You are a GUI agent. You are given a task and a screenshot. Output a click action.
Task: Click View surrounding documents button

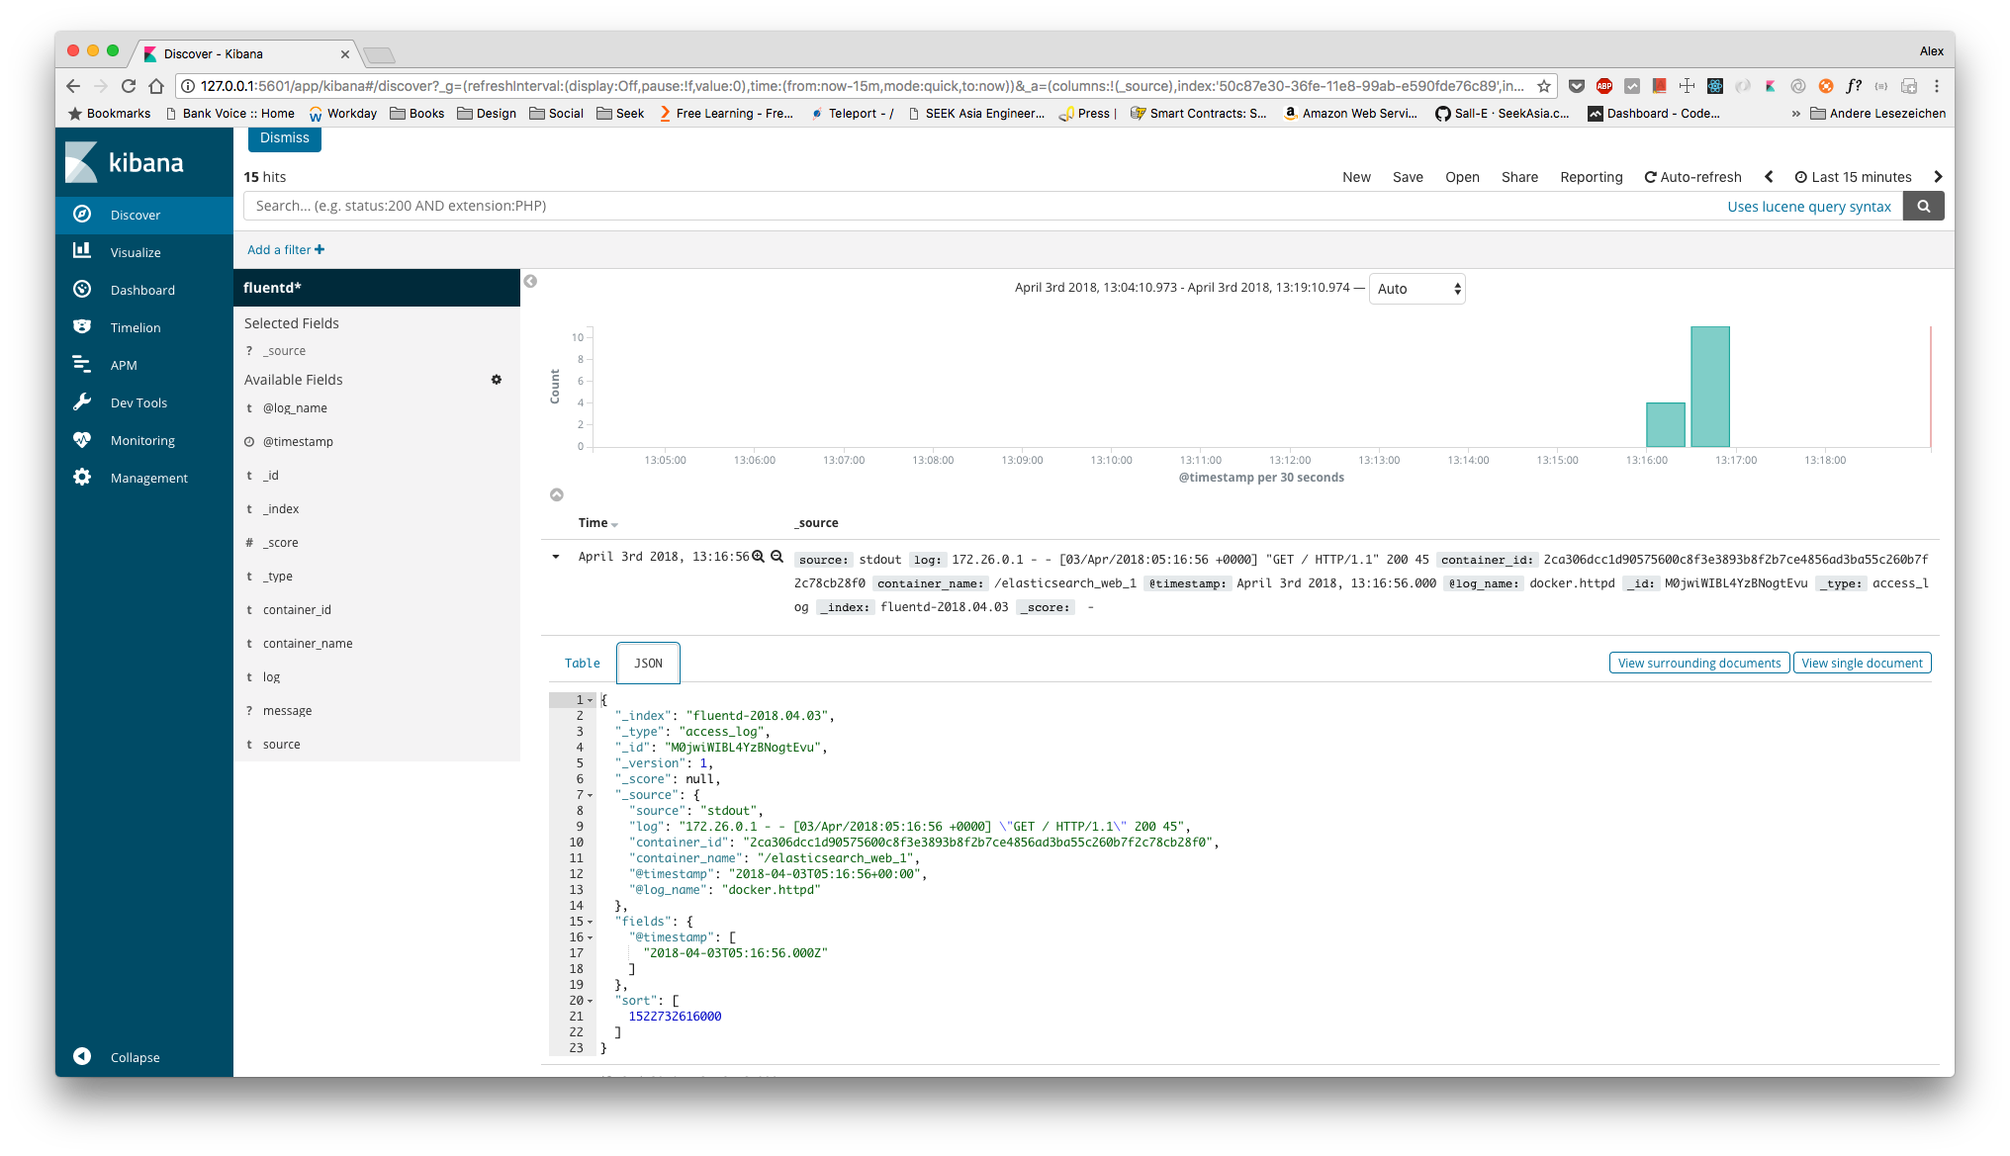coord(1698,664)
